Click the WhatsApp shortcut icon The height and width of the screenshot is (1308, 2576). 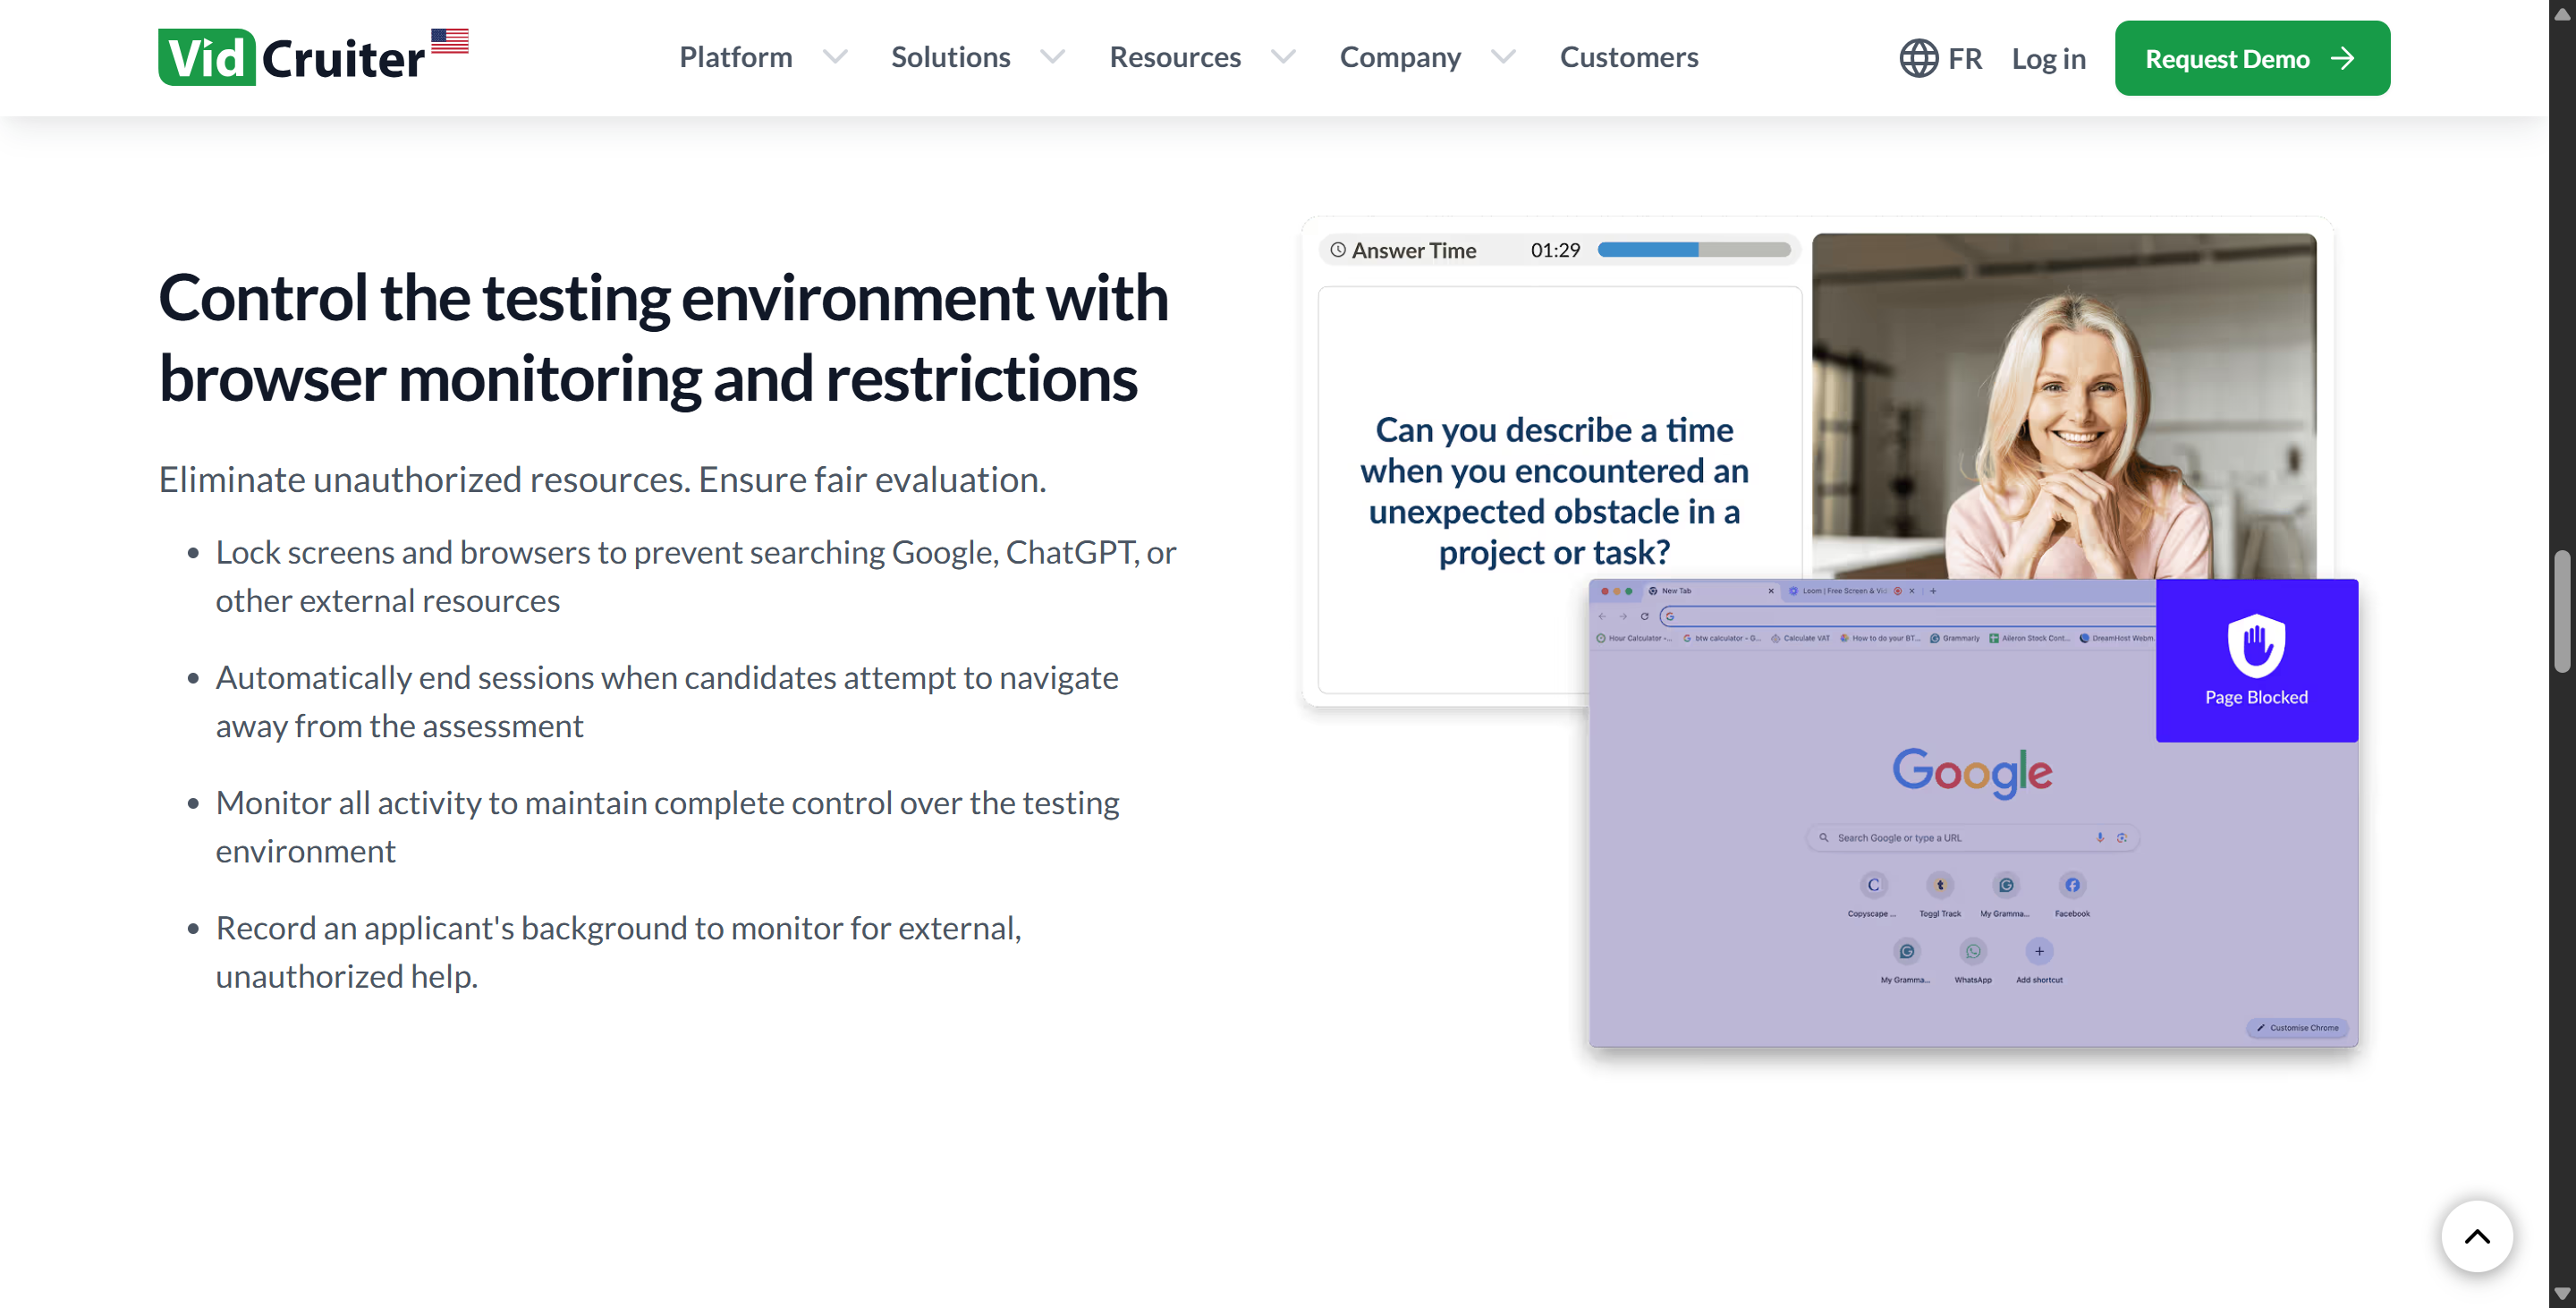pos(1972,951)
